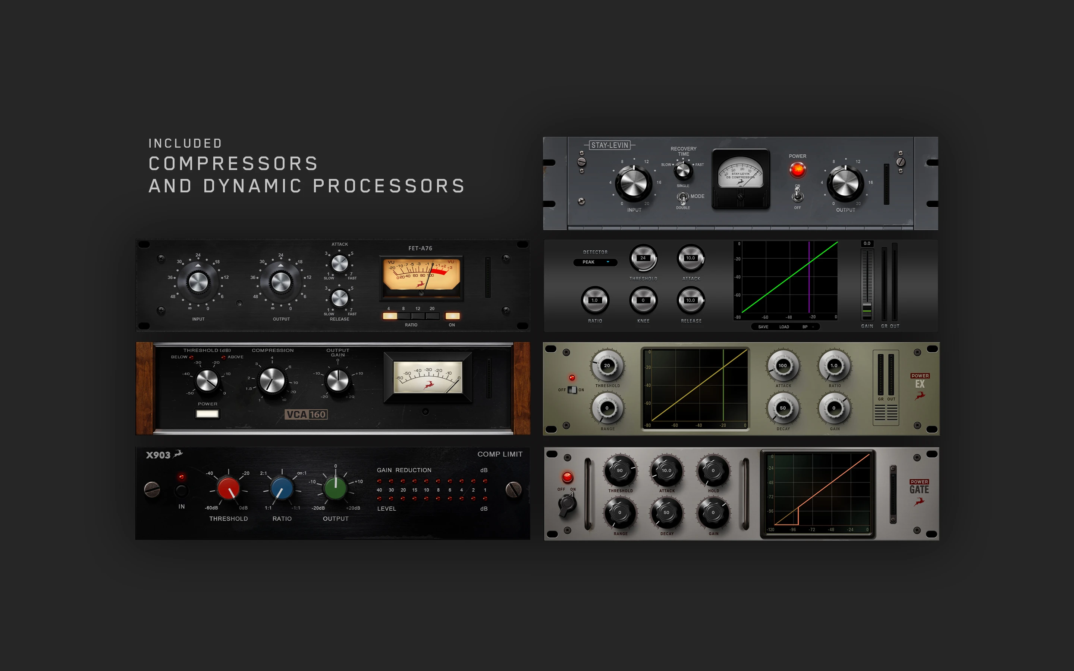The height and width of the screenshot is (671, 1074).
Task: Click the VCA 160 compression knob
Action: click(271, 381)
